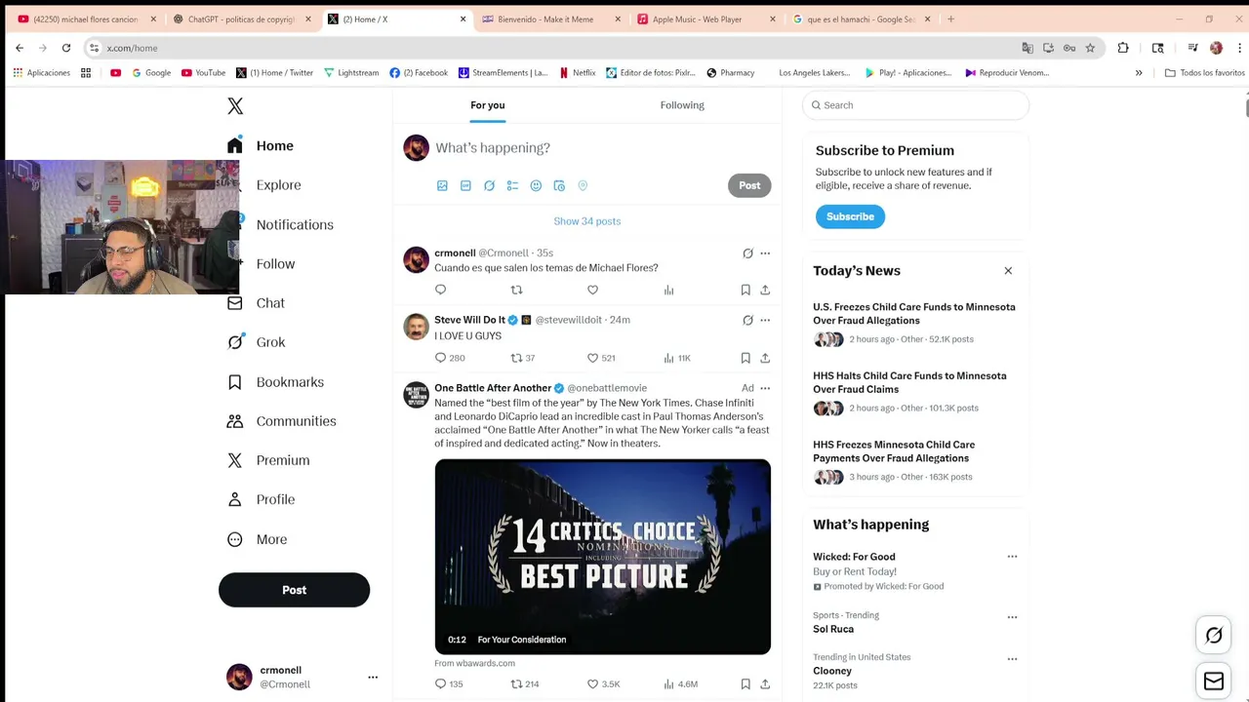This screenshot has width=1249, height=702.
Task: Show 34 posts link
Action: [587, 221]
